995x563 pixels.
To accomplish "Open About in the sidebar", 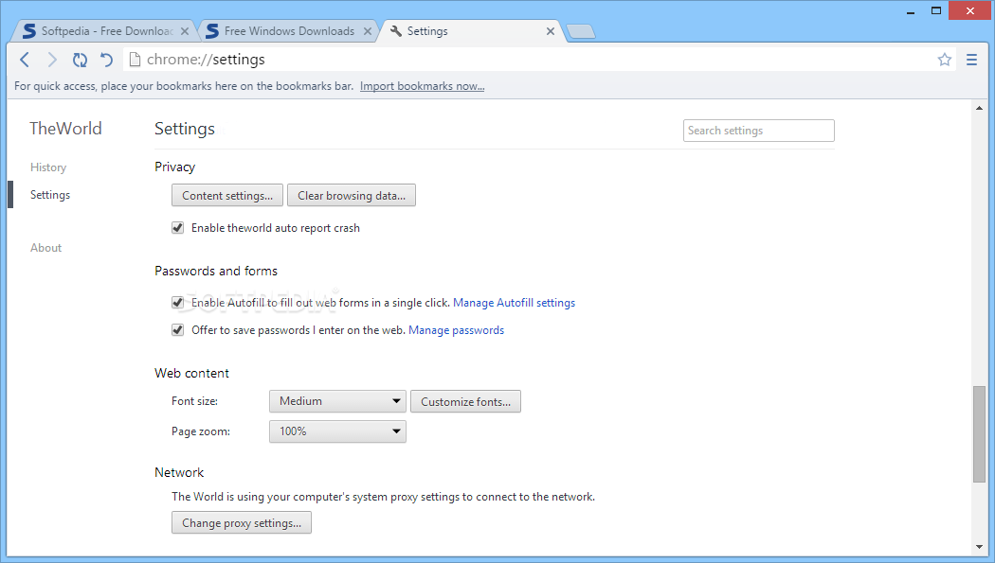I will 45,248.
